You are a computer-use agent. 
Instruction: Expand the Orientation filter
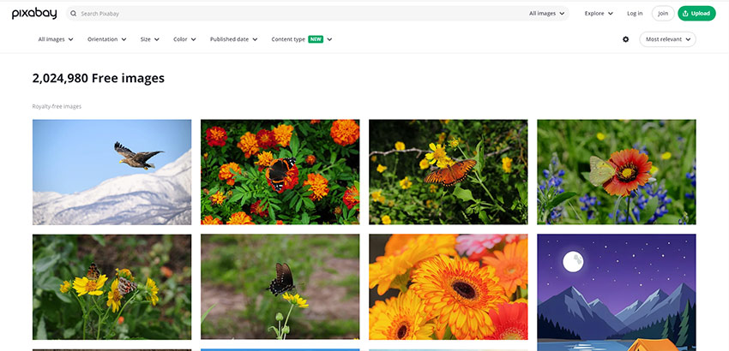coord(107,39)
